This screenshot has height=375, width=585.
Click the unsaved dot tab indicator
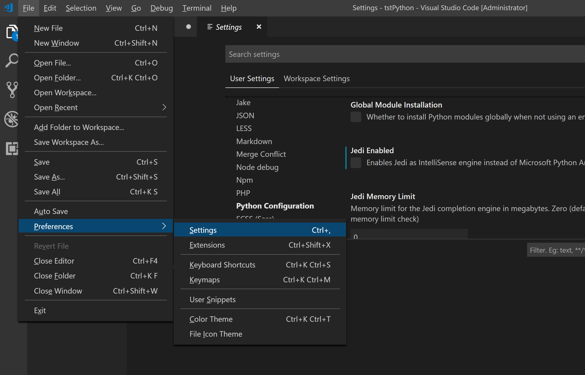189,27
